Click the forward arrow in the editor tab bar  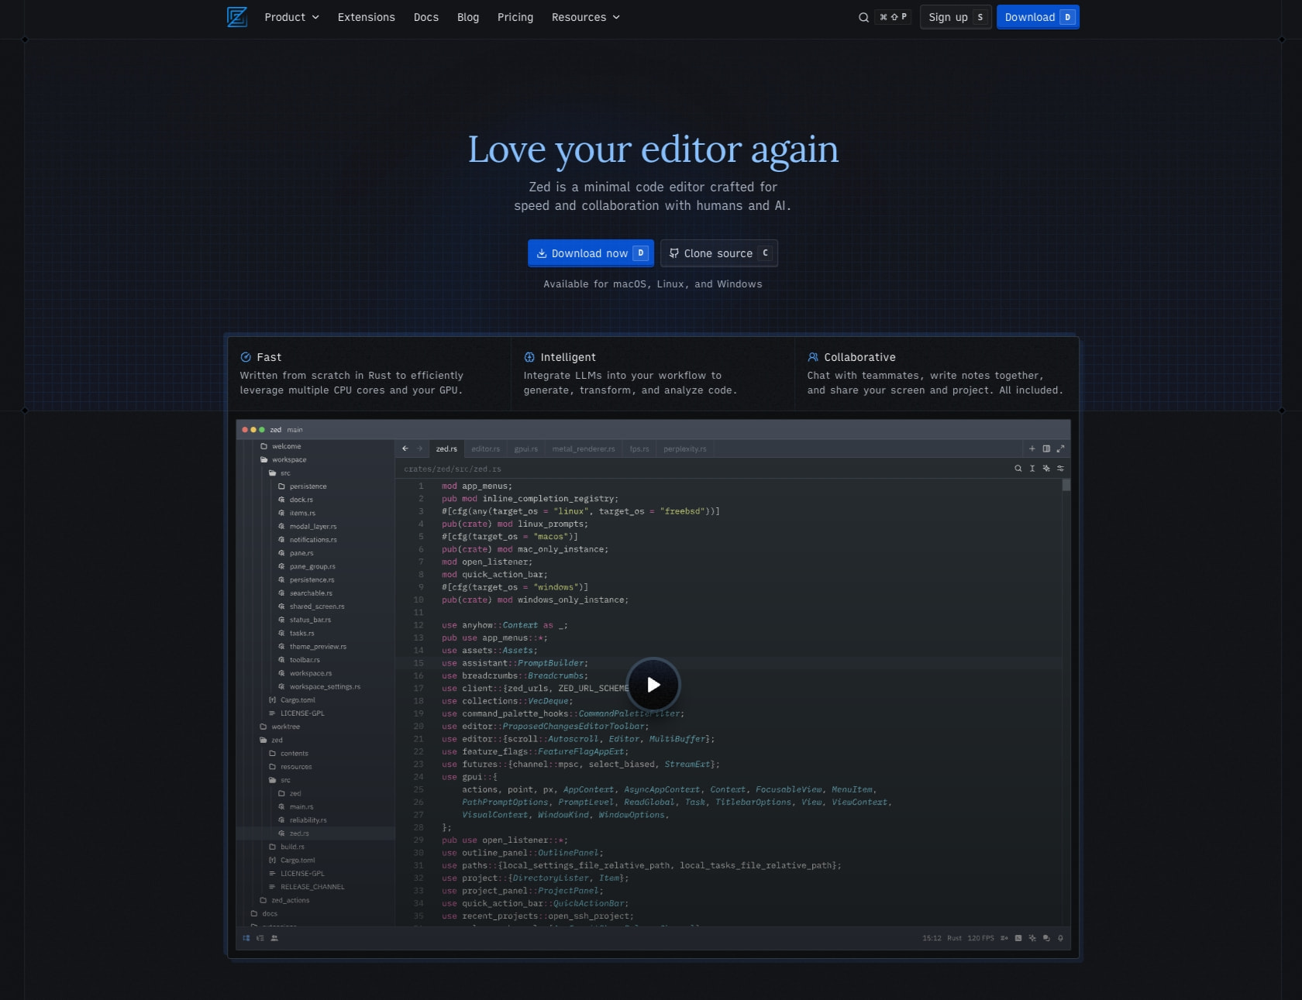(420, 448)
